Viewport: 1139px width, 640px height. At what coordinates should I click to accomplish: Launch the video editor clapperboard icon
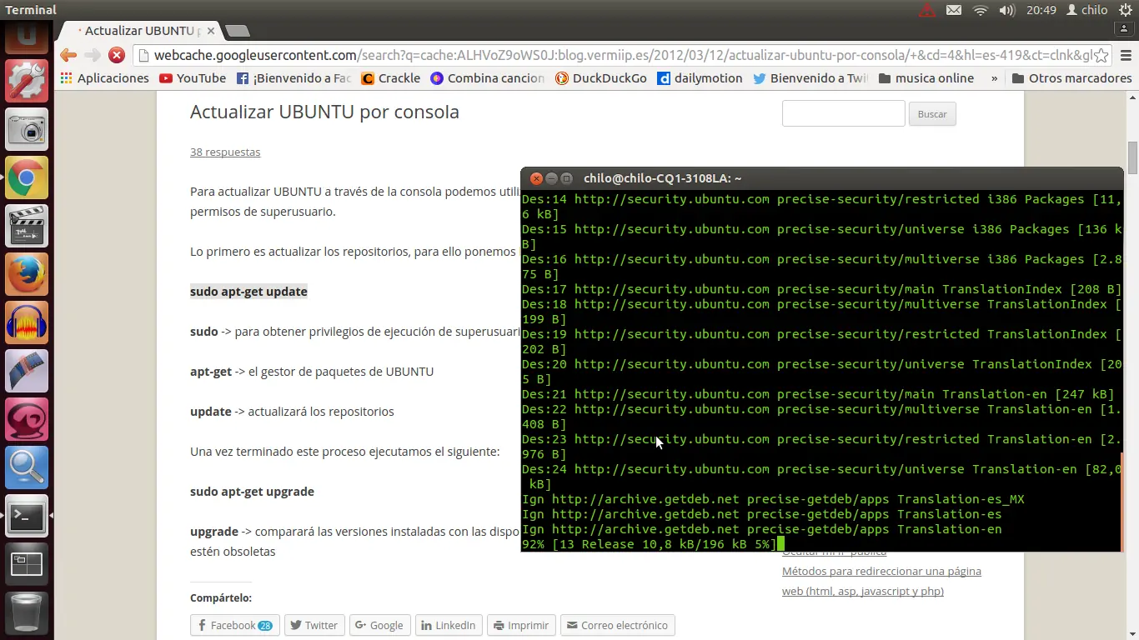pos(27,227)
